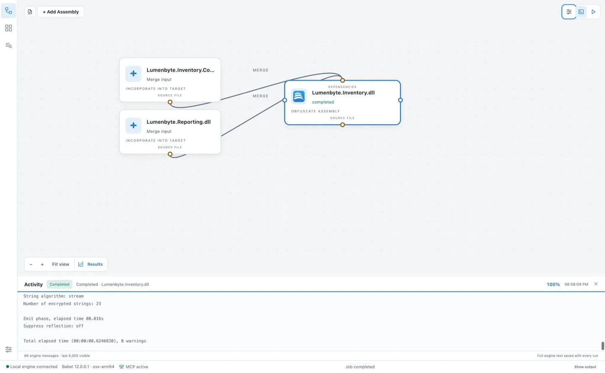Click the 100% progress indicator
This screenshot has width=605, height=373.
tap(553, 284)
